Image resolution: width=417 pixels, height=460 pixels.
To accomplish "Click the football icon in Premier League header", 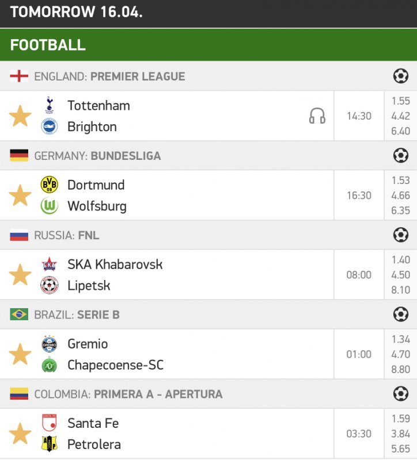I will coord(400,76).
